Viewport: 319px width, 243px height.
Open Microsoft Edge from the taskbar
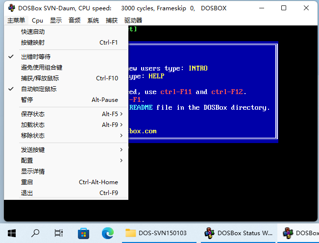click(108, 233)
